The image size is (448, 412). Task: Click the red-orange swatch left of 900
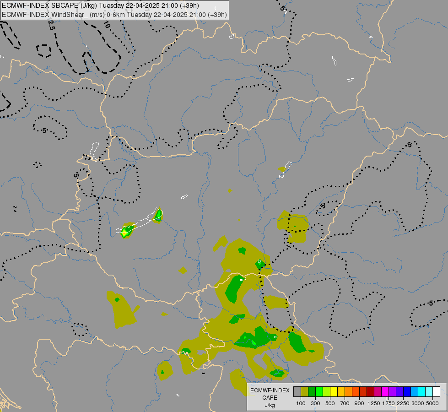tap(356, 392)
